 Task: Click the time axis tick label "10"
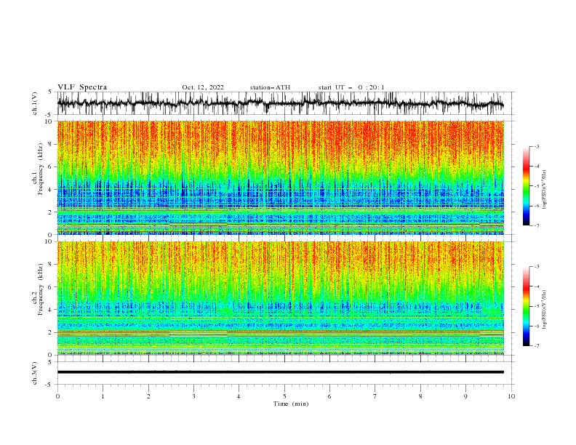(511, 396)
